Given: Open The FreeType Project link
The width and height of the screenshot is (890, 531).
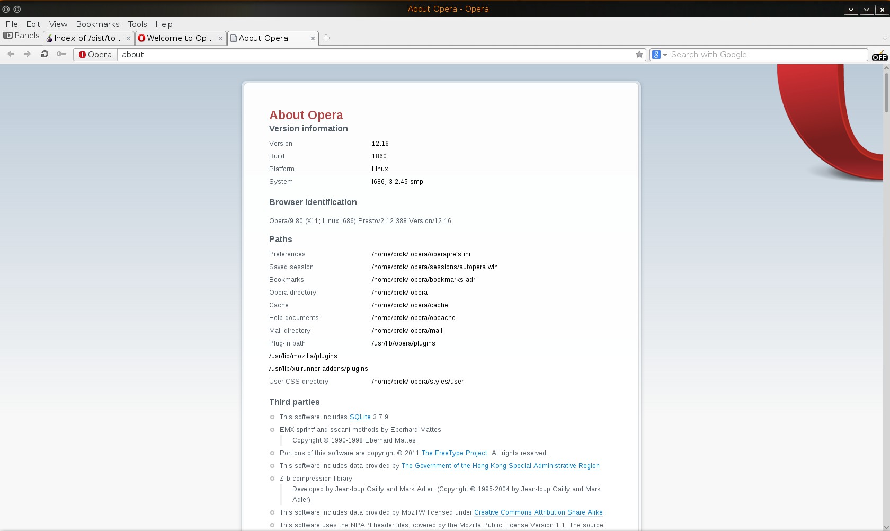Looking at the screenshot, I should click(454, 453).
